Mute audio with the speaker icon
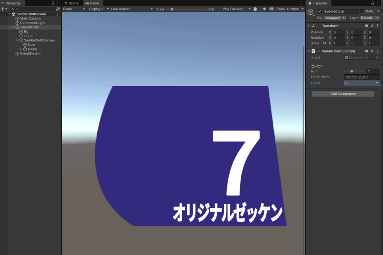Screen dimensions: 383x255 click(264, 9)
